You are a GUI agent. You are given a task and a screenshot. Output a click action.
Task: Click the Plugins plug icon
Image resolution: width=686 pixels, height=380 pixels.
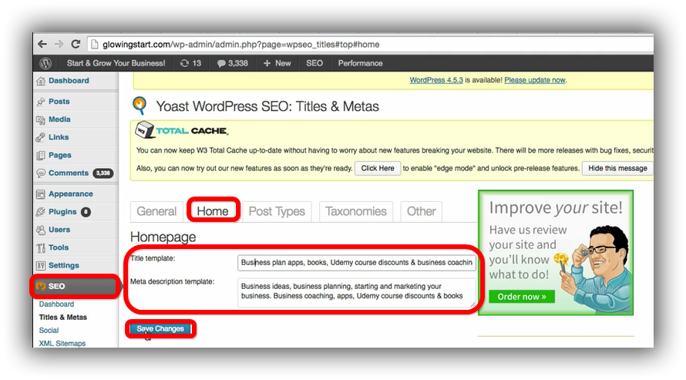[41, 212]
